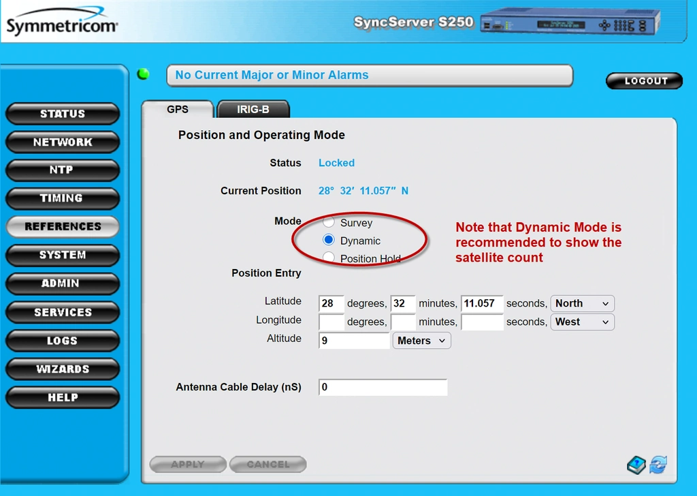Viewport: 697px width, 496px height.
Task: Open the North latitude direction dropdown
Action: pyautogui.click(x=583, y=303)
